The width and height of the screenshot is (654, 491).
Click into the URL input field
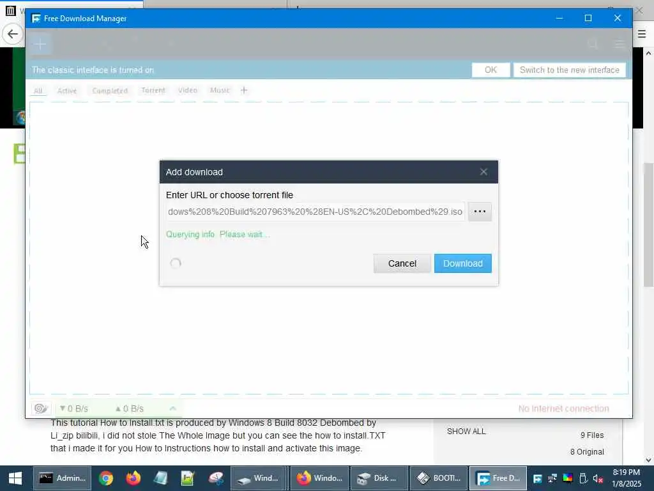[315, 212]
